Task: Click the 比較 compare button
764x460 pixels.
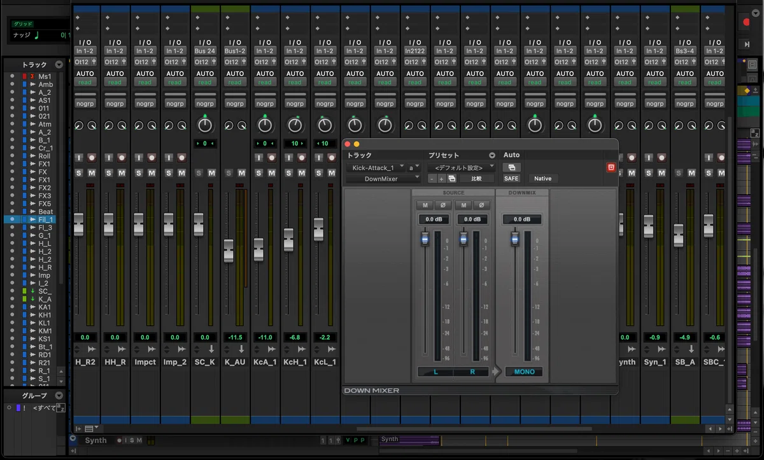Action: tap(476, 179)
